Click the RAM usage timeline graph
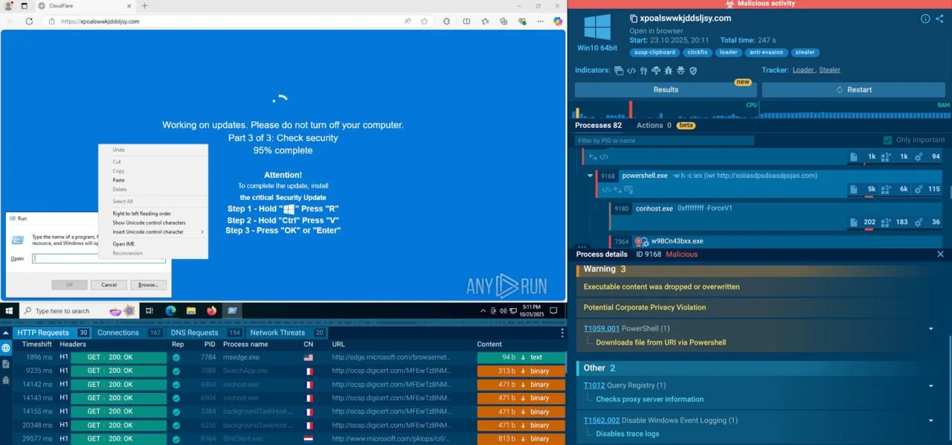 click(x=855, y=109)
